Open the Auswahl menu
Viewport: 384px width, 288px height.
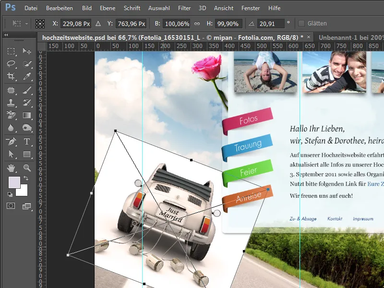pyautogui.click(x=159, y=8)
